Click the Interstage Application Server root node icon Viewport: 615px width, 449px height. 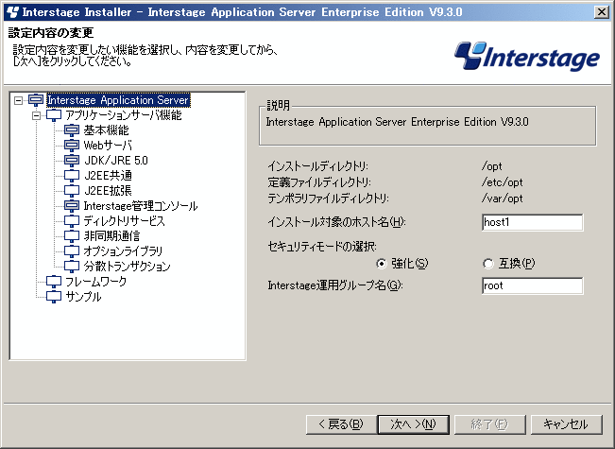point(36,99)
